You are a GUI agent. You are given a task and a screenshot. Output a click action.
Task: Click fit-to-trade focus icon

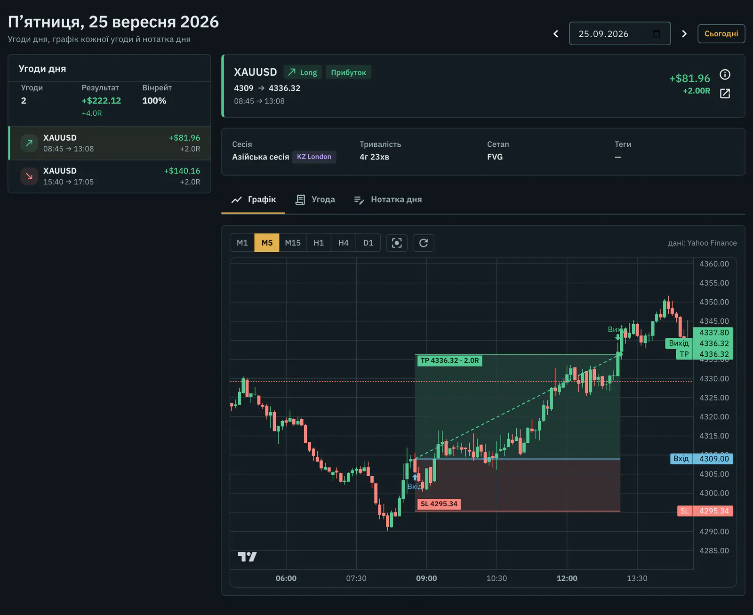pyautogui.click(x=397, y=243)
